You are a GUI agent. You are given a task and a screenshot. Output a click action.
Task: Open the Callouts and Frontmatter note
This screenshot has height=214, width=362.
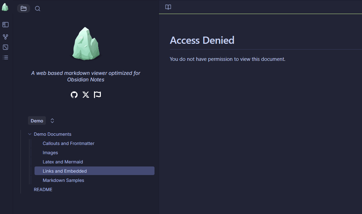(x=68, y=144)
